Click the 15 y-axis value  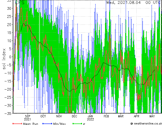tap(9, 33)
